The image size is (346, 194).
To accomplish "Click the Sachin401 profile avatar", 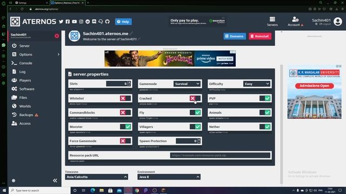I will pyautogui.click(x=338, y=22).
